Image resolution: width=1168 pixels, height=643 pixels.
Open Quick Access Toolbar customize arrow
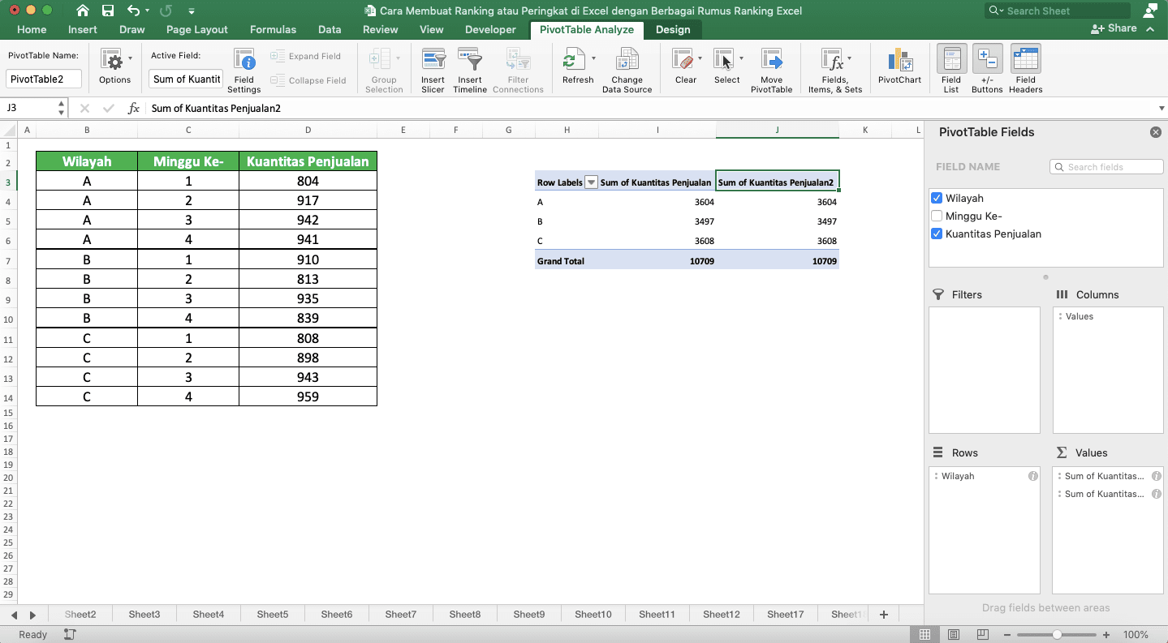[192, 11]
